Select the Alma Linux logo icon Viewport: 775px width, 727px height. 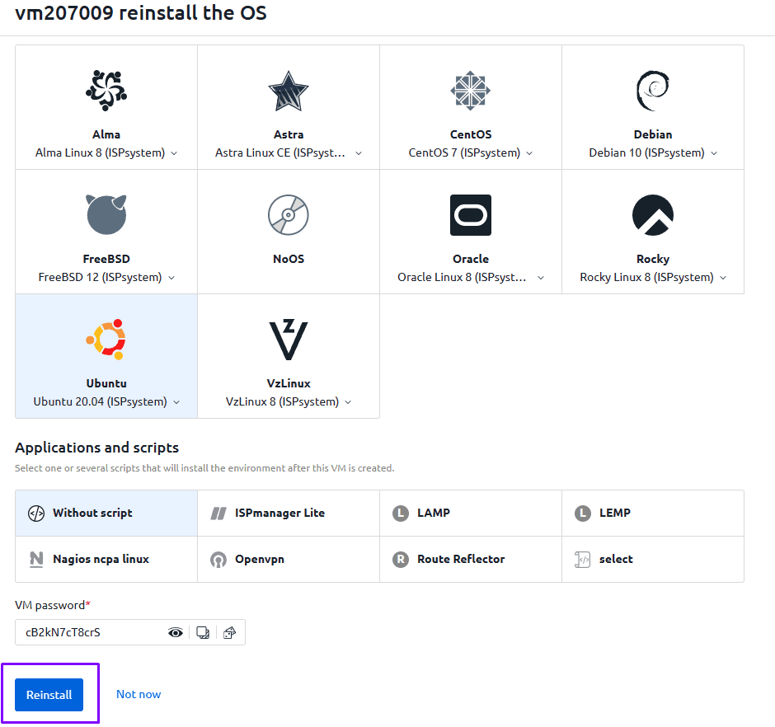click(x=106, y=91)
